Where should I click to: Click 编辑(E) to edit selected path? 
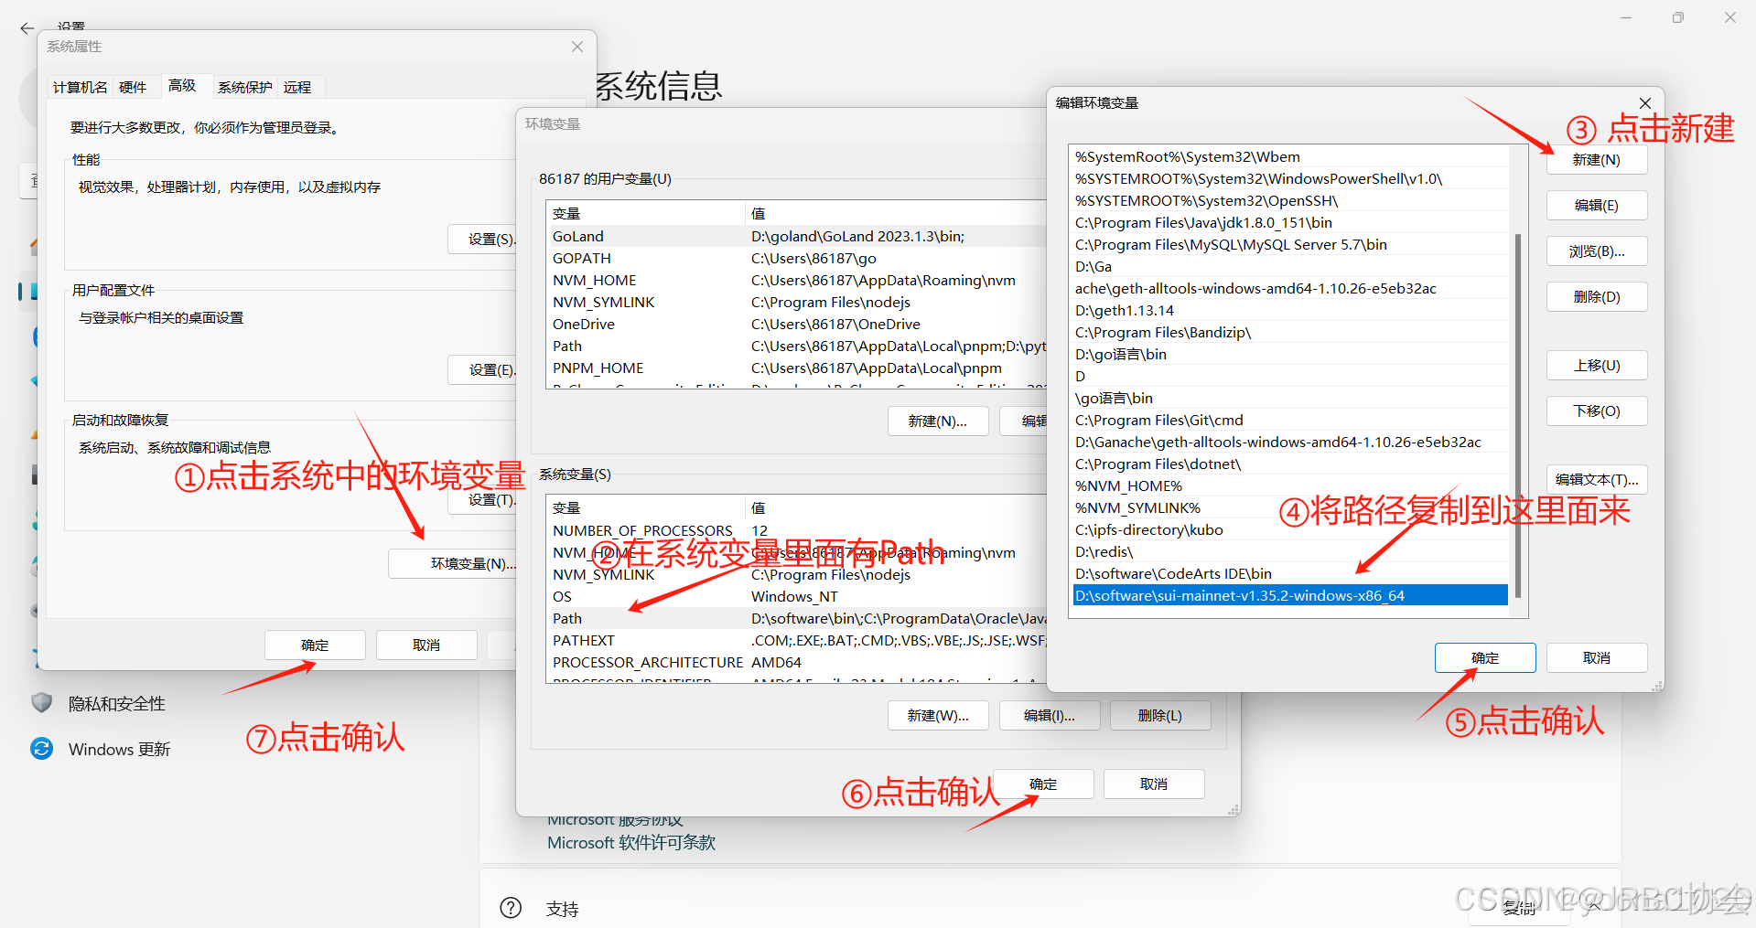(1596, 205)
